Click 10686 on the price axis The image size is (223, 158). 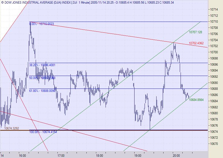214,95
